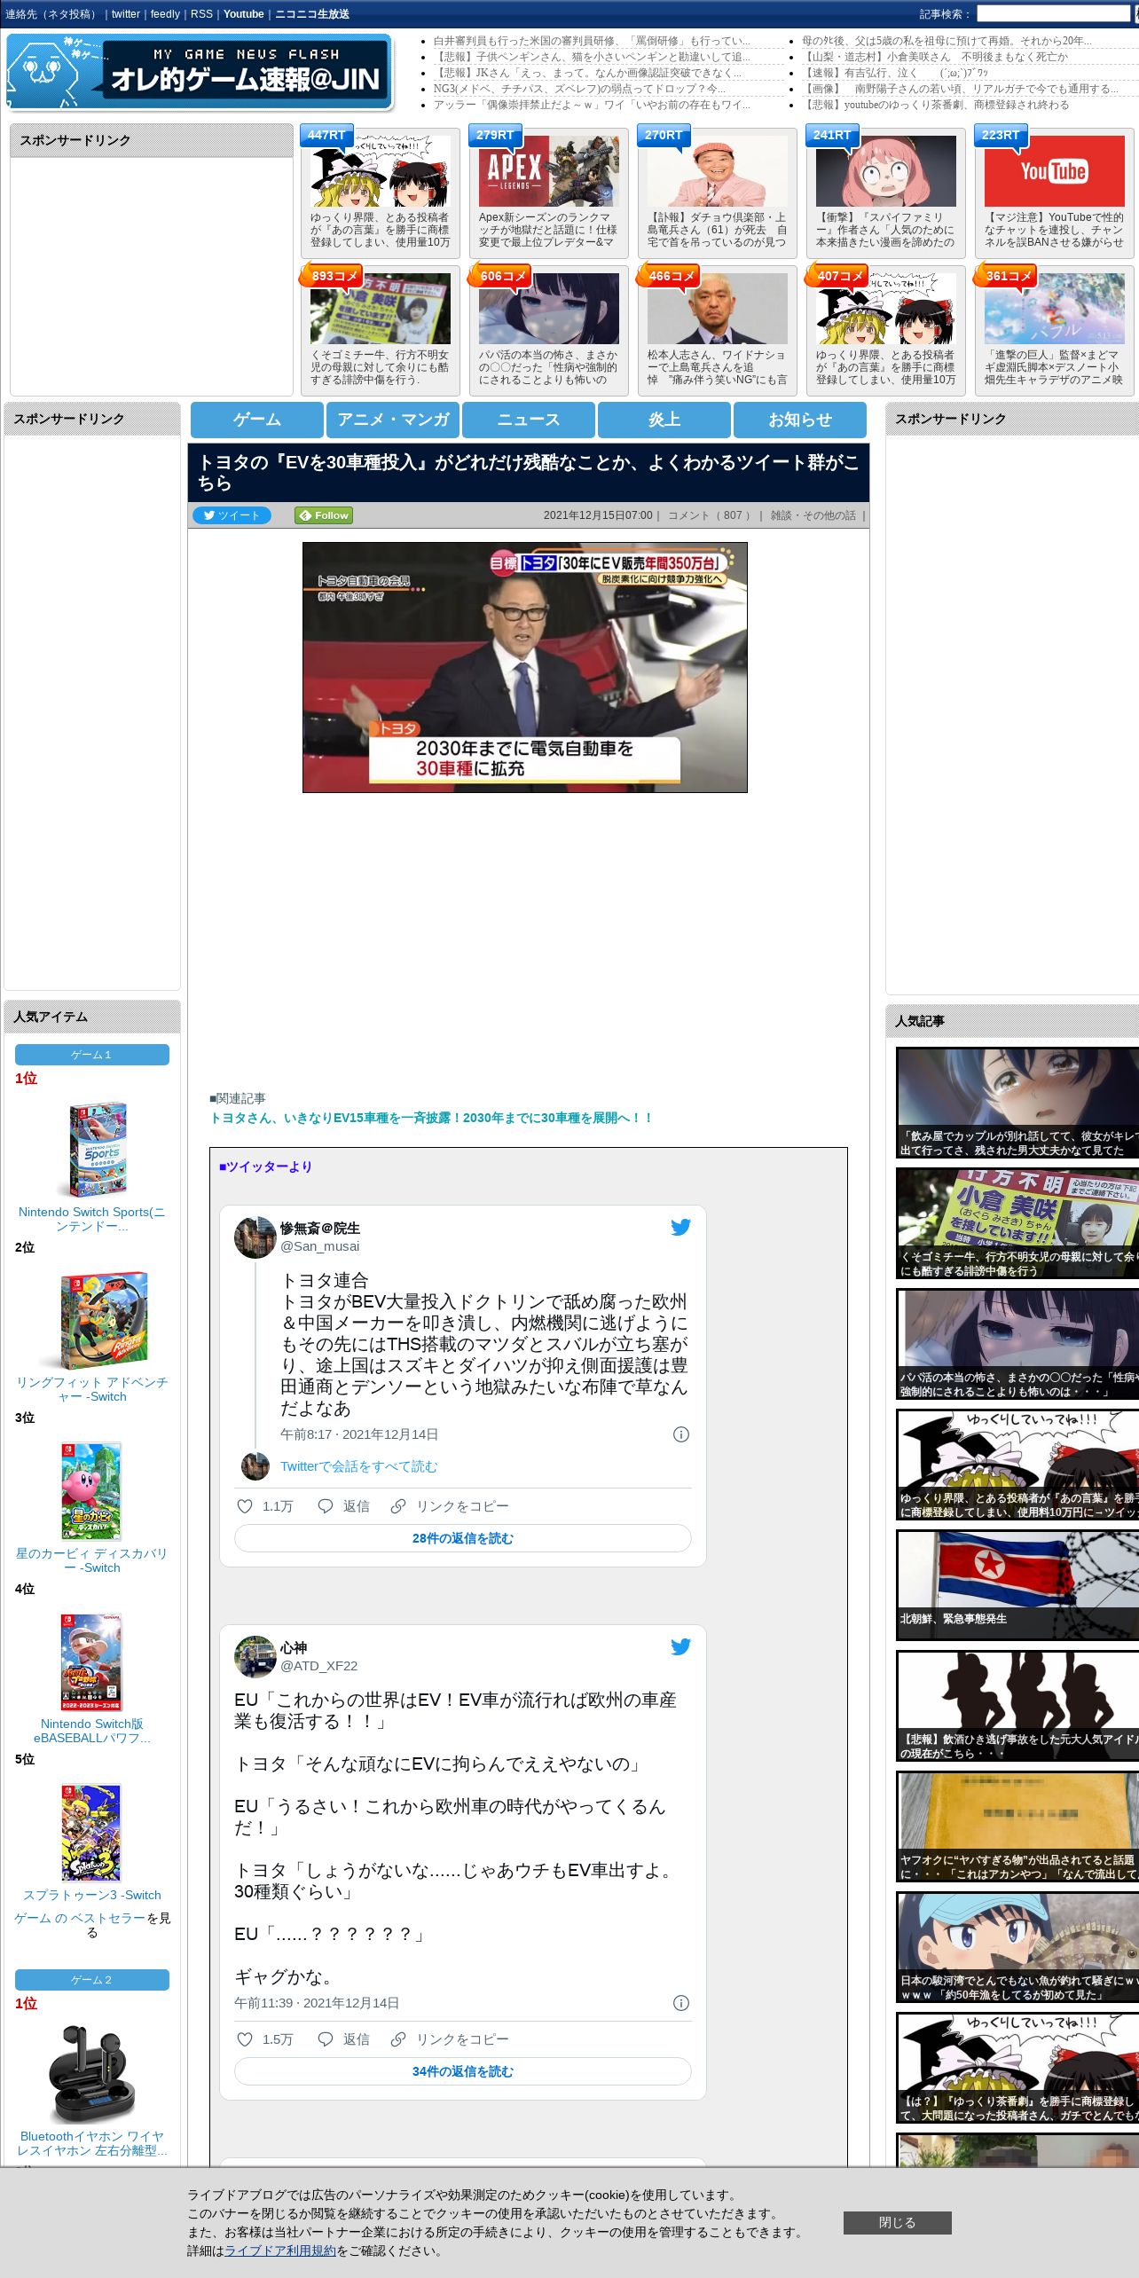The width and height of the screenshot is (1139, 2278).
Task: Click the 記事検索 search input field
Action: tap(1053, 14)
